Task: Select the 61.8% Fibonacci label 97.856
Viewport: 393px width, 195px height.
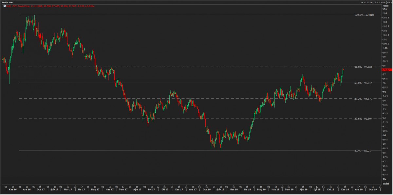Action: point(363,67)
